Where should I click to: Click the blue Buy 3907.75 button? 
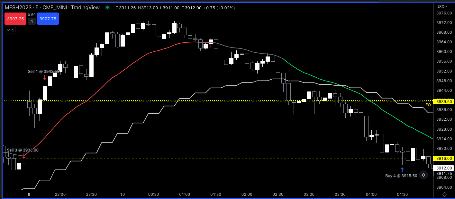pos(48,19)
